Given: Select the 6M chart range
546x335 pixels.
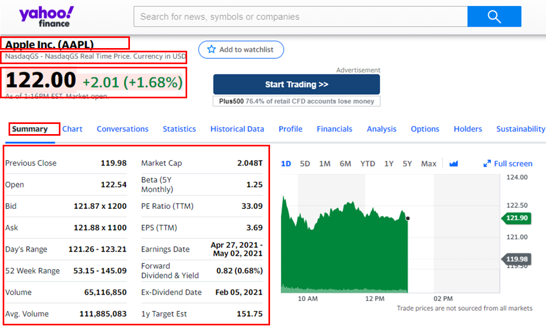Looking at the screenshot, I should point(345,163).
